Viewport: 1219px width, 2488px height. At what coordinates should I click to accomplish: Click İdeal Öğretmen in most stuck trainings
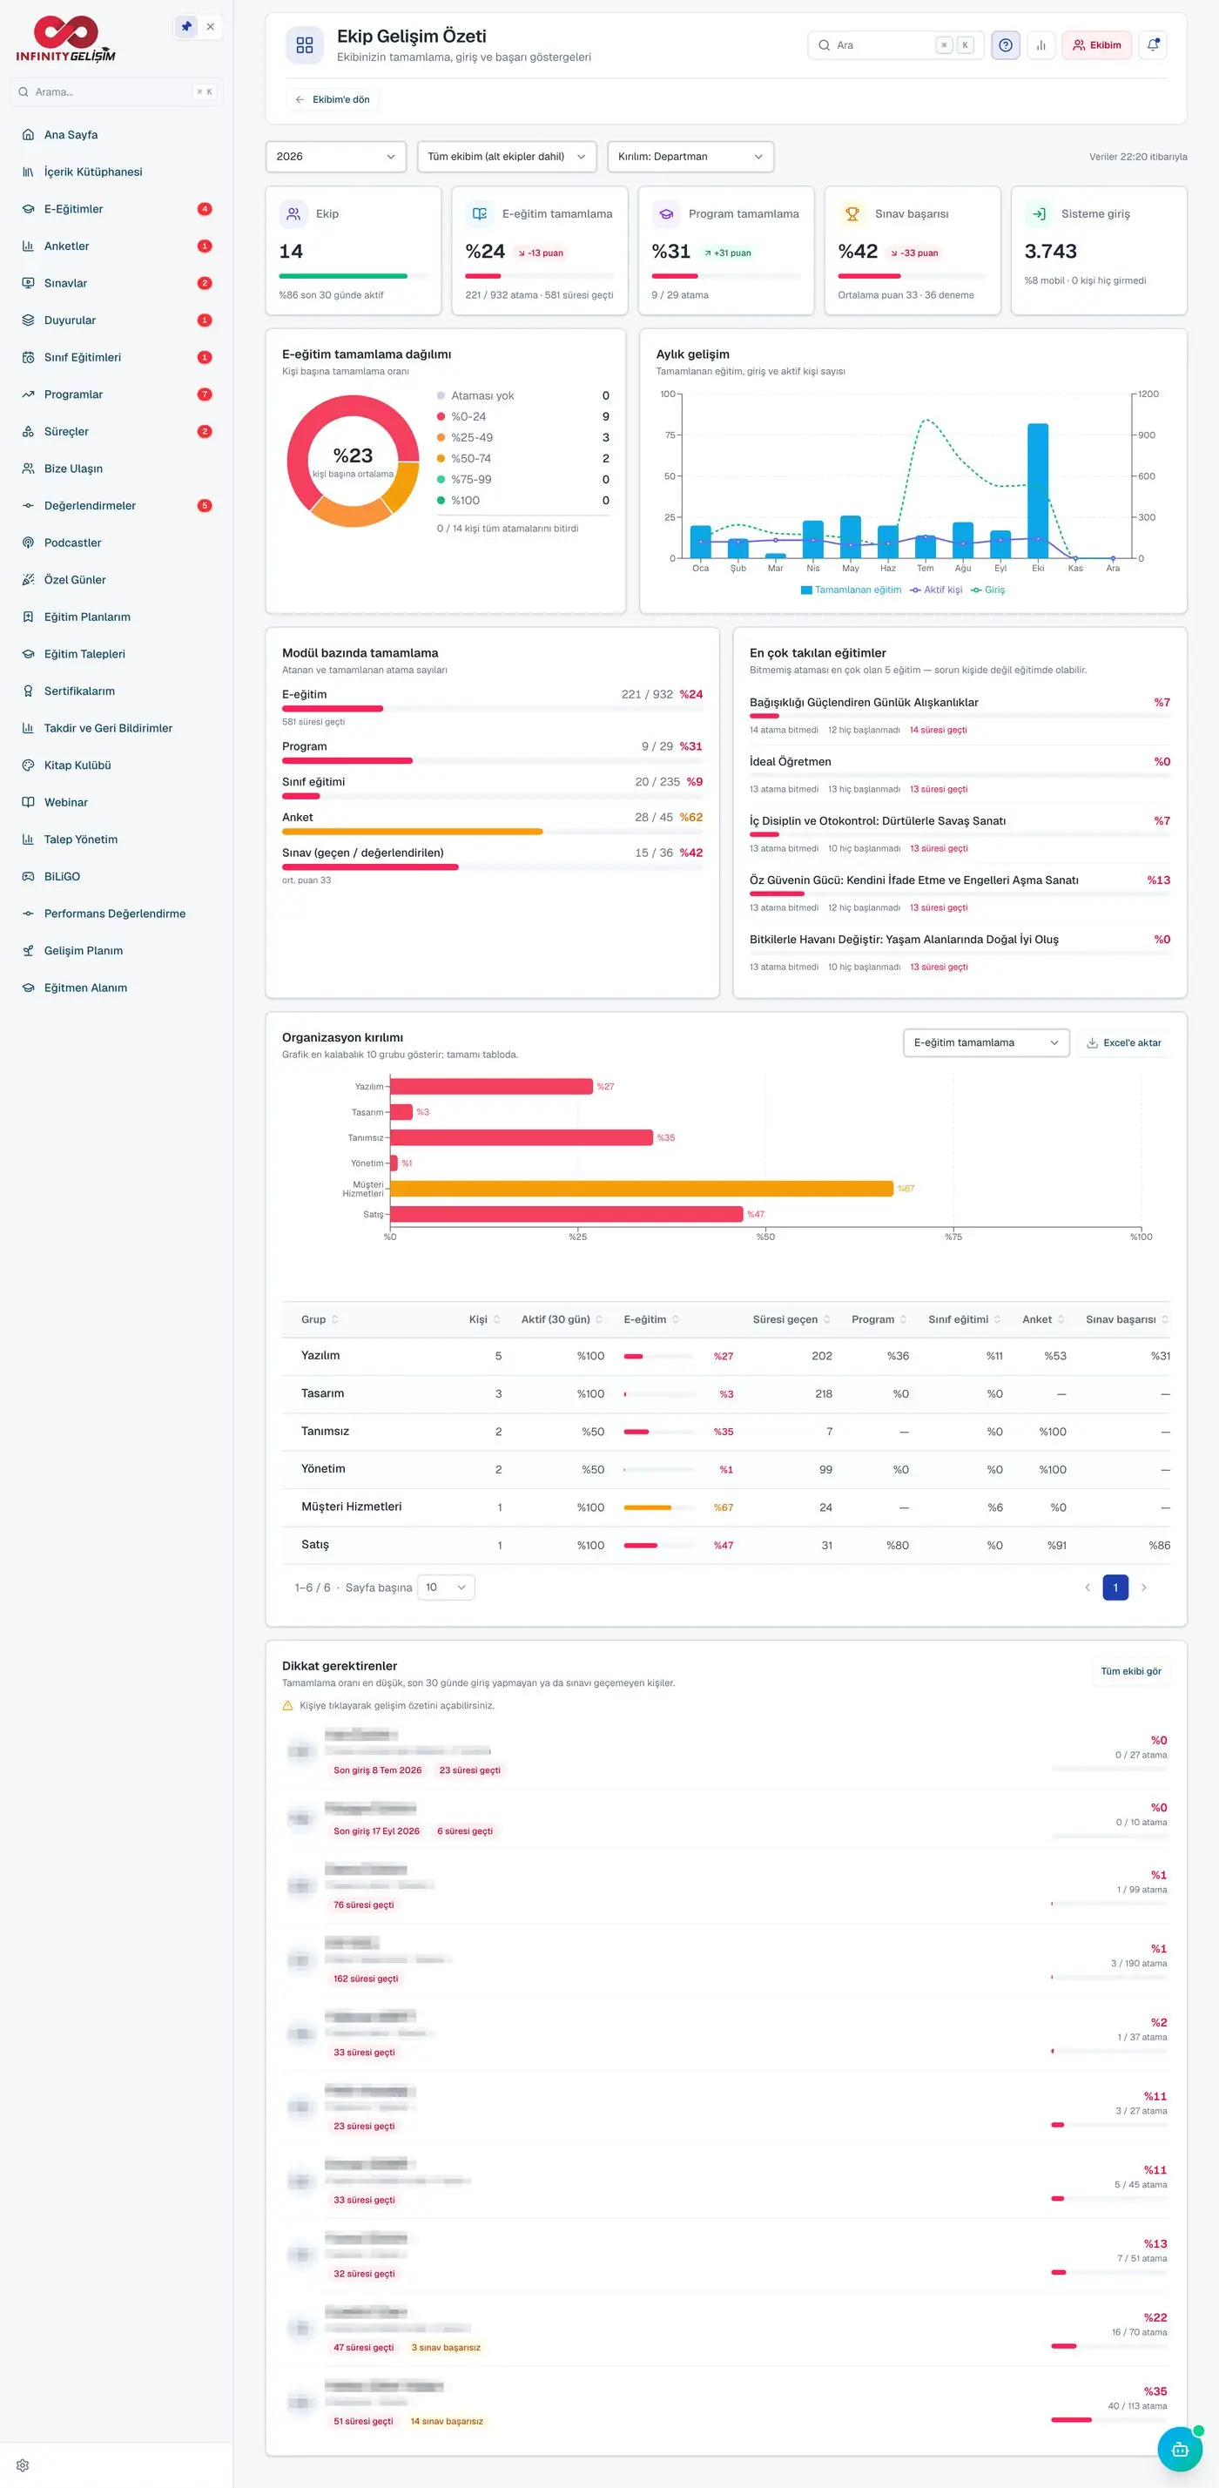790,761
